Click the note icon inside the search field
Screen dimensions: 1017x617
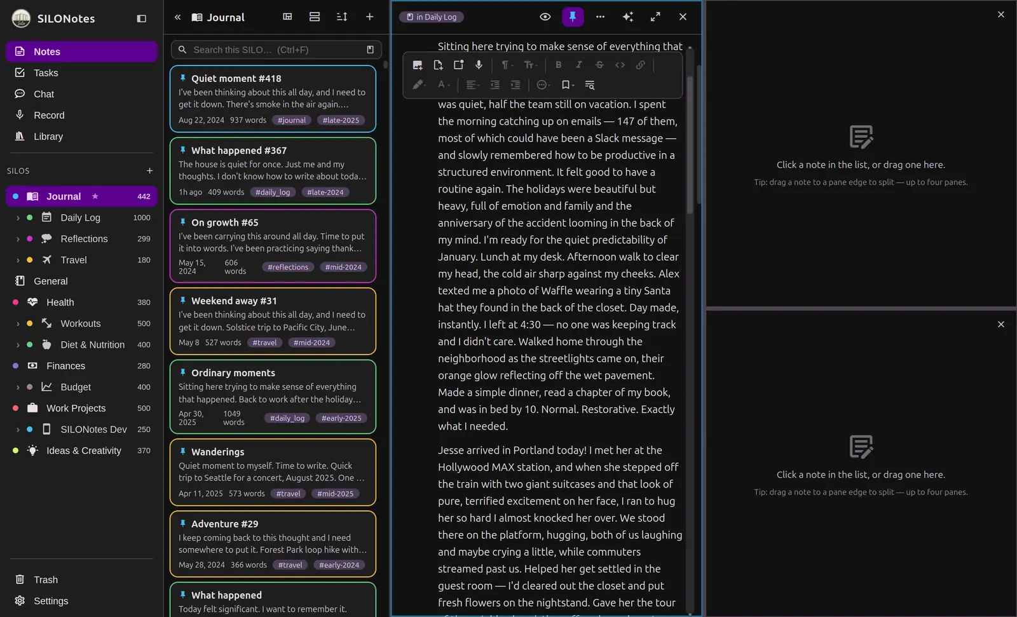[370, 50]
